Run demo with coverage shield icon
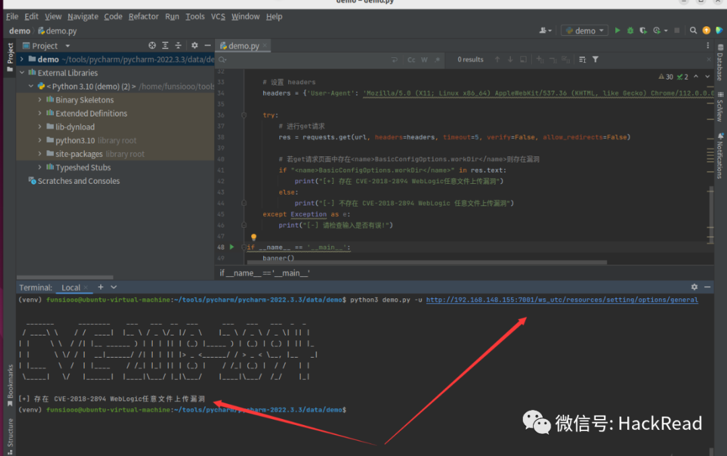This screenshot has height=456, width=727. tap(643, 30)
